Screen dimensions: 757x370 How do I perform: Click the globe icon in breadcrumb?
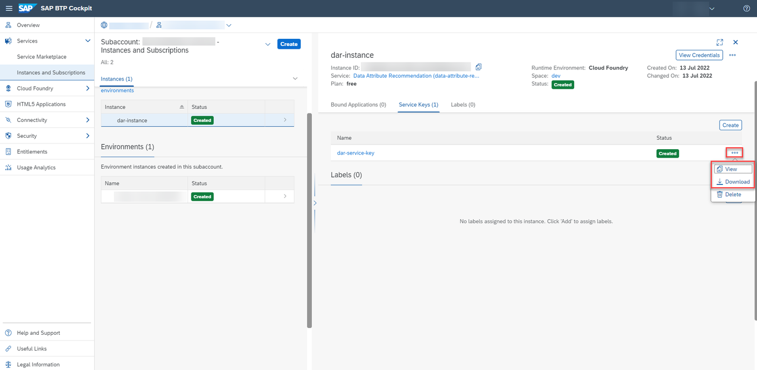click(x=104, y=25)
